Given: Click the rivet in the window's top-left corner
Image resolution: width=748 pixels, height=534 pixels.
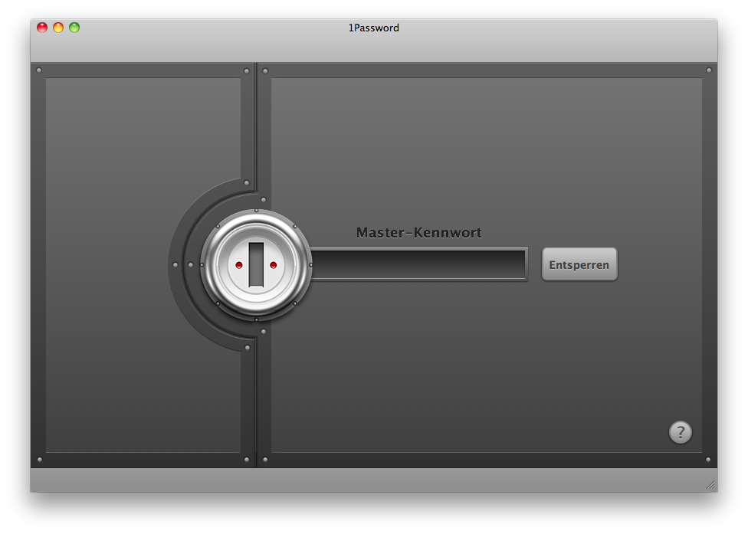Looking at the screenshot, I should (39, 70).
